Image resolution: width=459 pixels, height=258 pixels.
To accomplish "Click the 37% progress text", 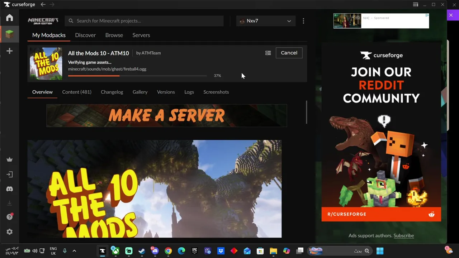I will [217, 76].
